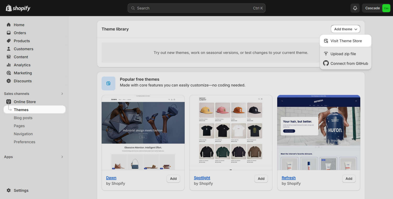This screenshot has width=393, height=199.
Task: Click the Cas avatar badge
Action: coord(386,8)
